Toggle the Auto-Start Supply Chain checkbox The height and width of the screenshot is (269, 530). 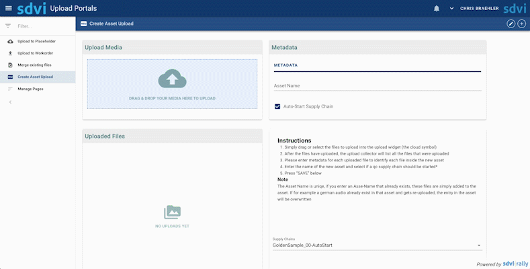(x=277, y=106)
